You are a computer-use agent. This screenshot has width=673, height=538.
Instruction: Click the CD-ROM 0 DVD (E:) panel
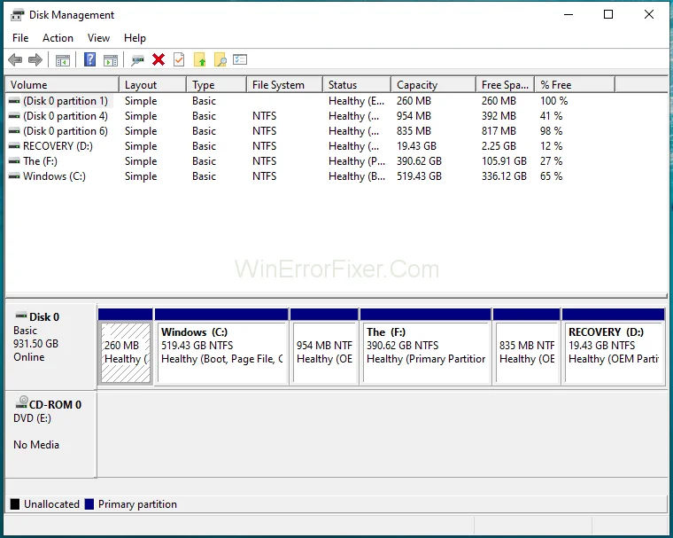coord(50,434)
